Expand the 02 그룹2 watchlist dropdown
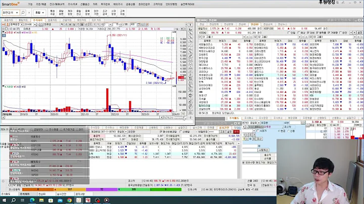The image size is (364, 204). 299,37
